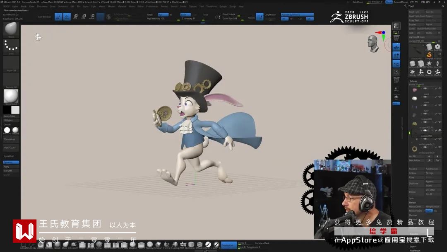
Task: Click the subtool move-down arrow beside List All
Action: click(x=437, y=156)
